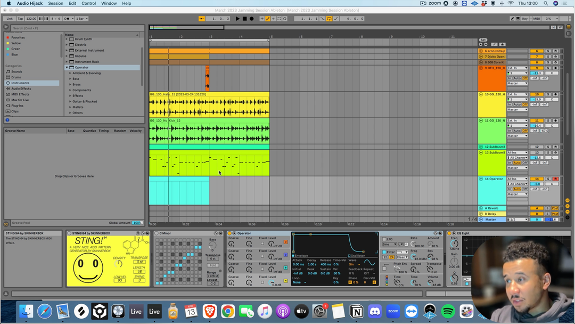The image size is (575, 324).
Task: Adjust the STING Density knob
Action: click(118, 264)
